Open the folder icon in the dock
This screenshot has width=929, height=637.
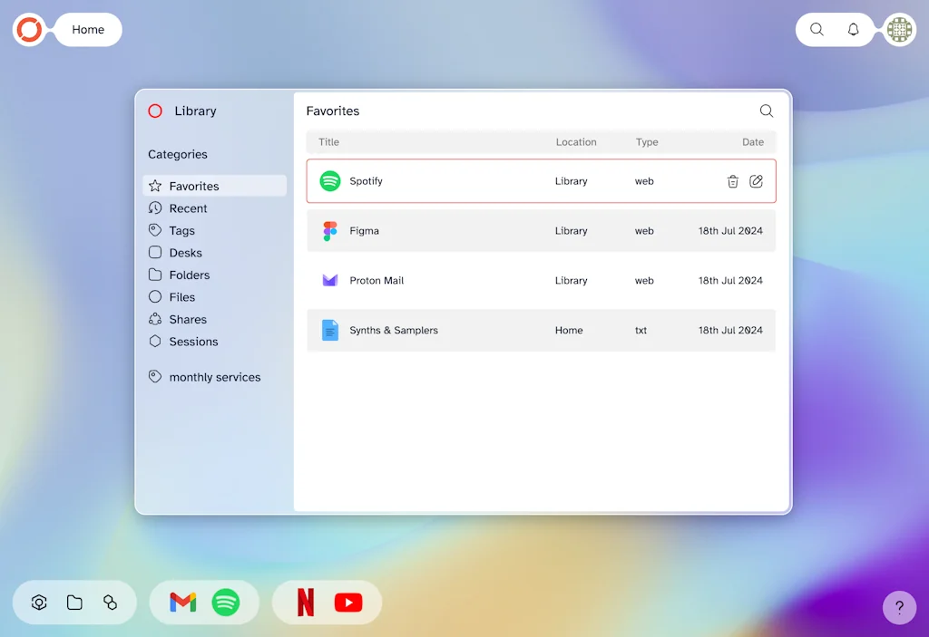pyautogui.click(x=73, y=602)
